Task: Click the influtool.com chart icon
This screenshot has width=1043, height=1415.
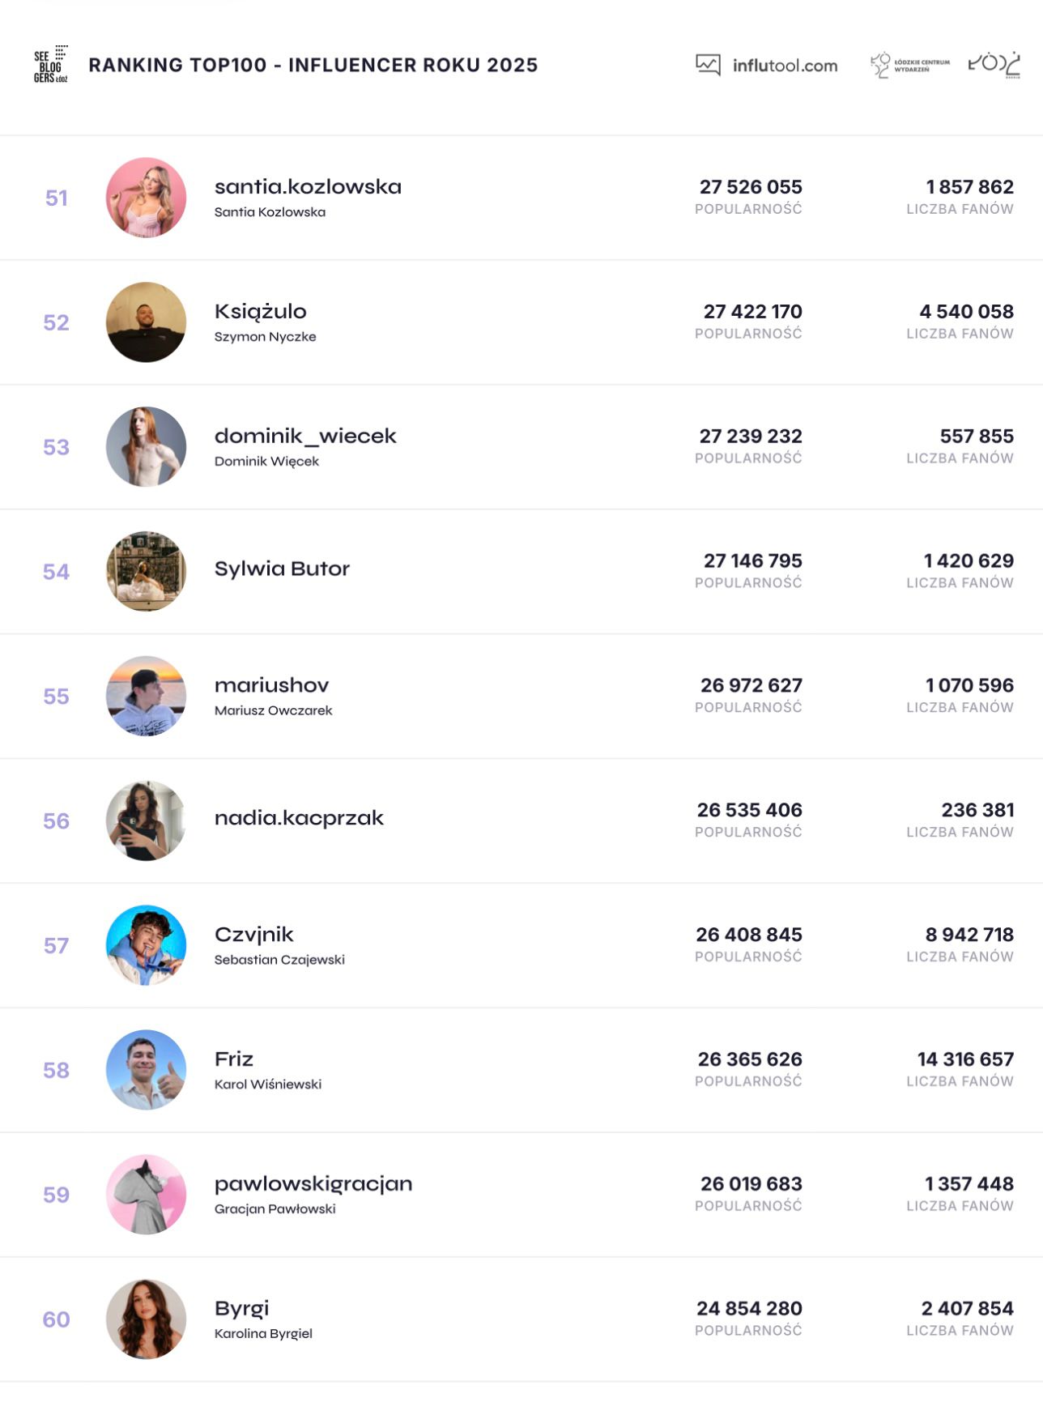Action: point(708,65)
